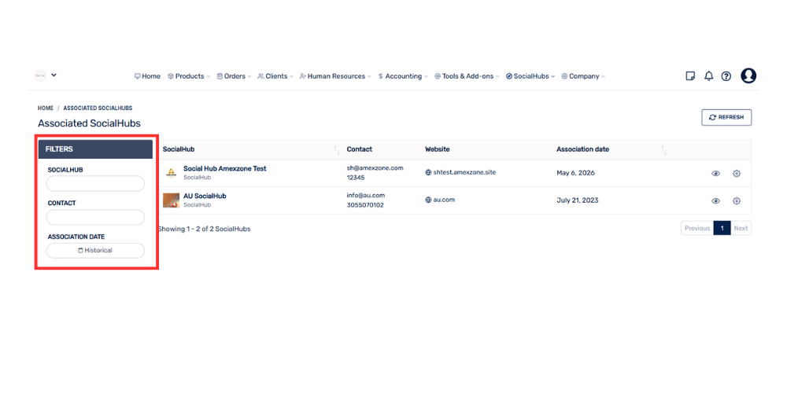Click the Previous pagination button
Screen dimensions: 787x393
(697, 228)
